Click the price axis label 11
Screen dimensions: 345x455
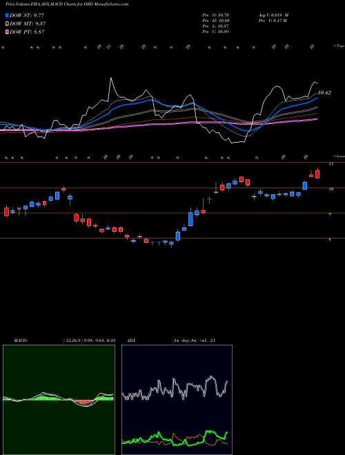click(331, 164)
